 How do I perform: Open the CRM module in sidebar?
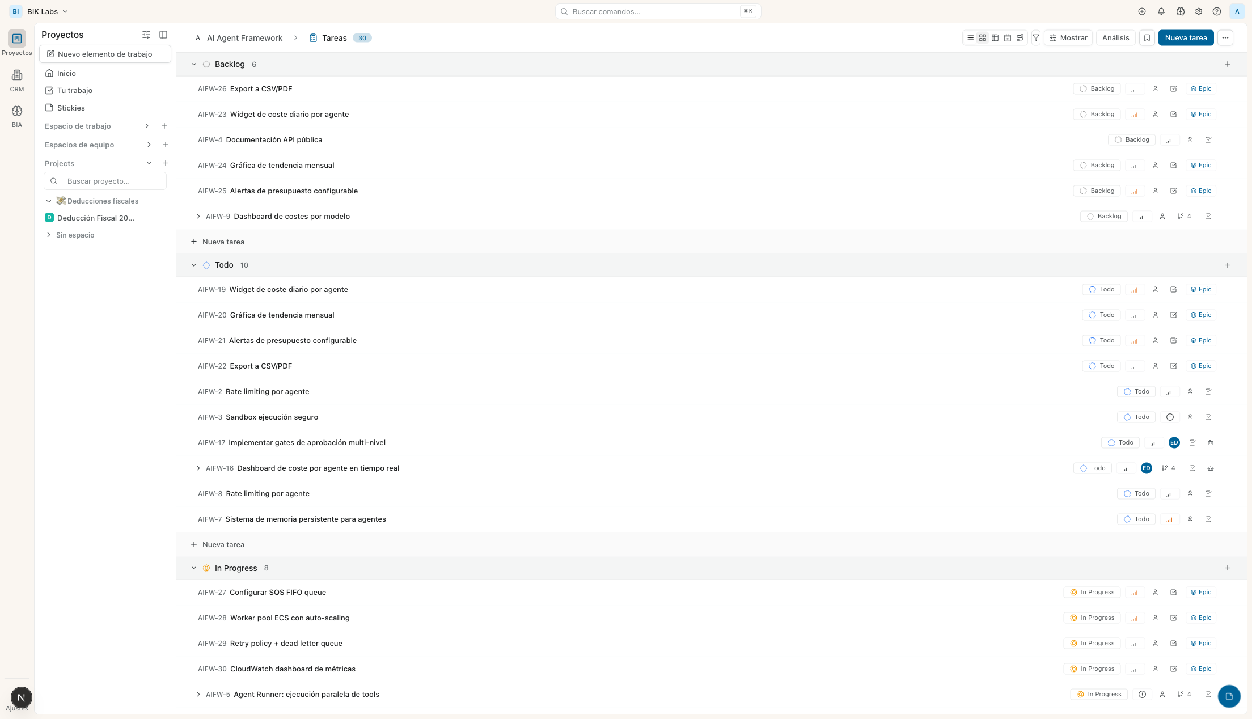point(17,80)
